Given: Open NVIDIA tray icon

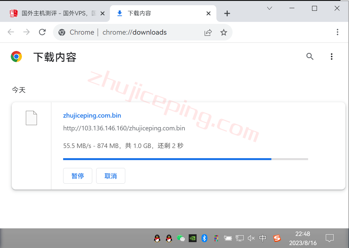Looking at the screenshot, I should tap(193, 239).
